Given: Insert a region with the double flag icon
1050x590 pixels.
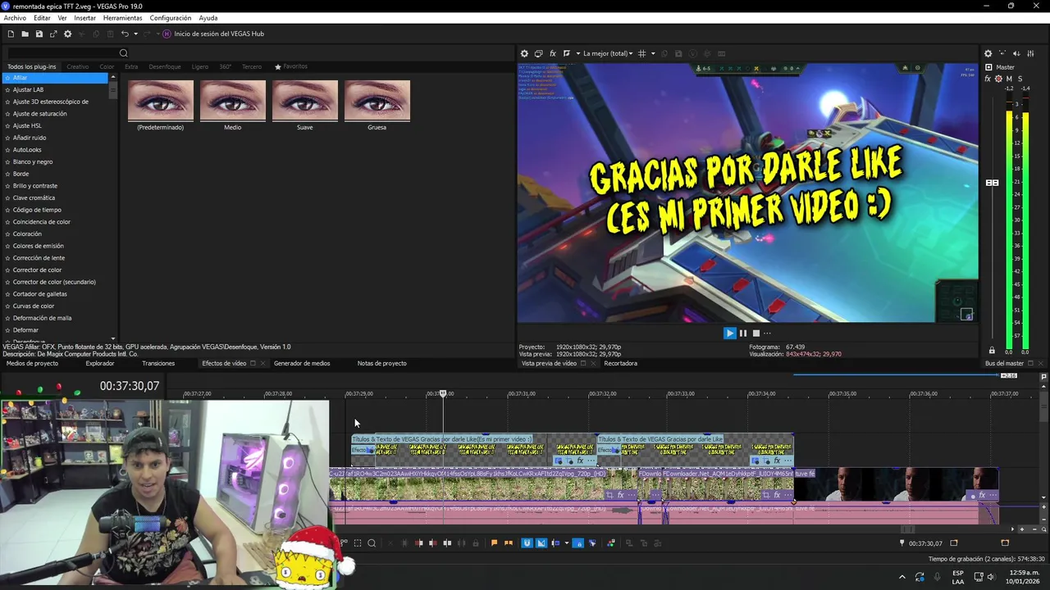Looking at the screenshot, I should coord(508,542).
